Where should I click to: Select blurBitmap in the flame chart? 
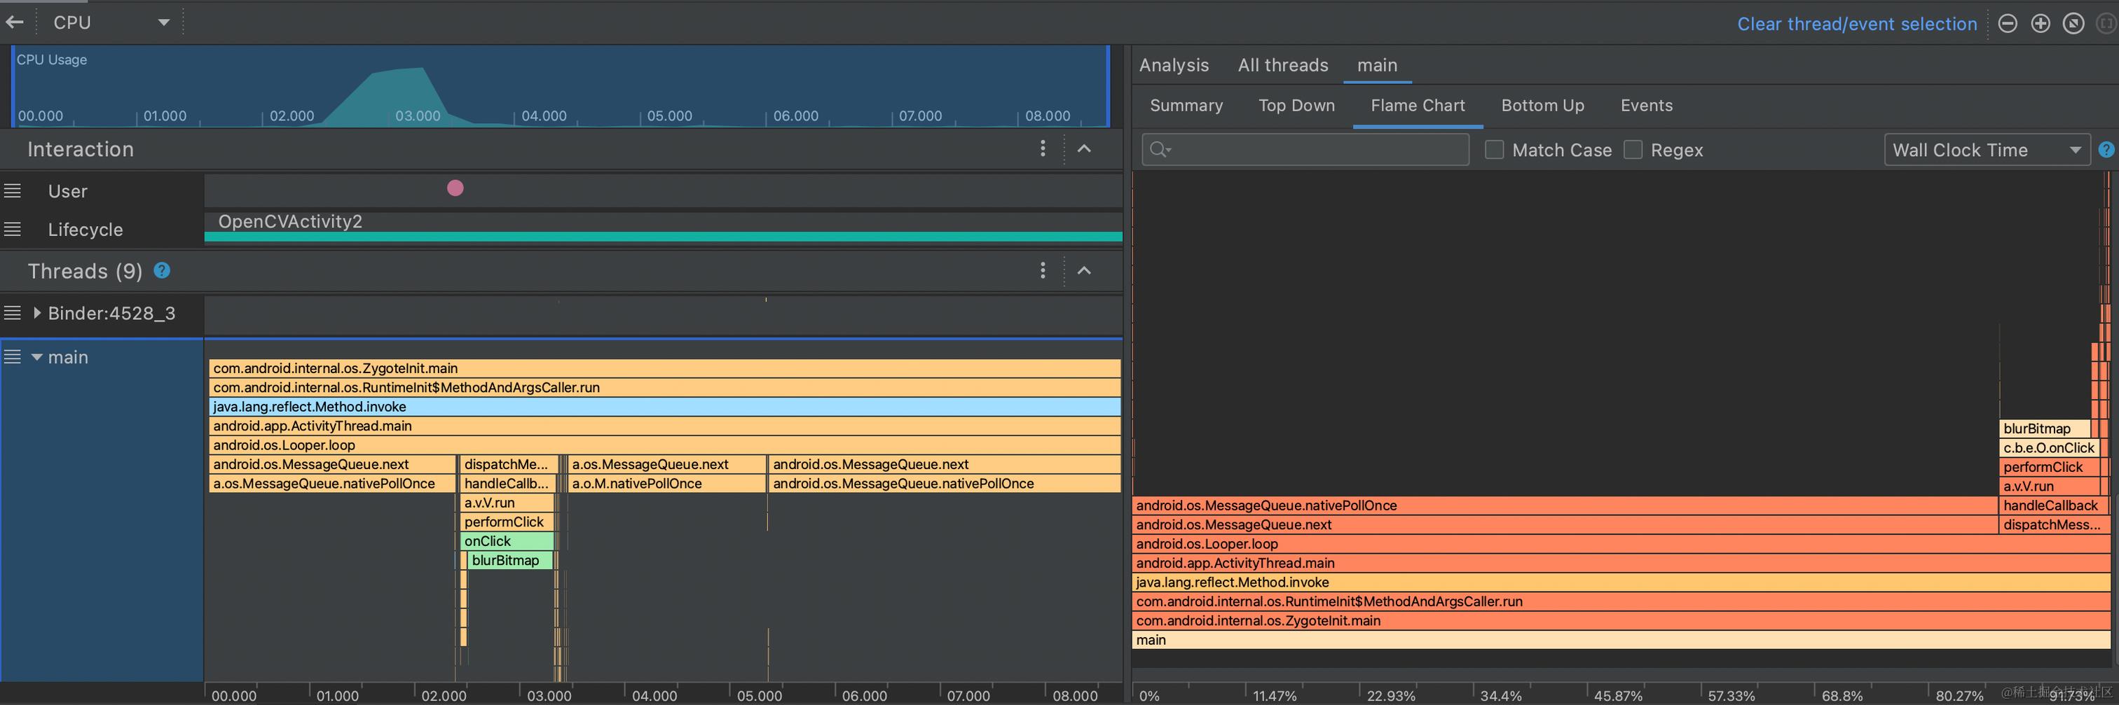click(x=2044, y=428)
